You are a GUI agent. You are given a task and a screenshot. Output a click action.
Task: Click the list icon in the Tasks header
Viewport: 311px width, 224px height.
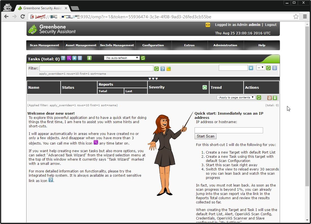point(80,58)
